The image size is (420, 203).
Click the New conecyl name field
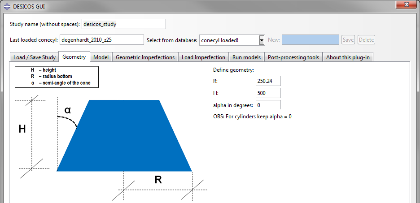point(311,39)
